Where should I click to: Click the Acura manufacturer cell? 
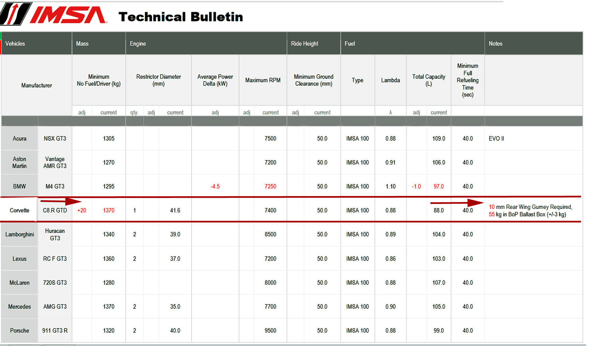coord(19,138)
